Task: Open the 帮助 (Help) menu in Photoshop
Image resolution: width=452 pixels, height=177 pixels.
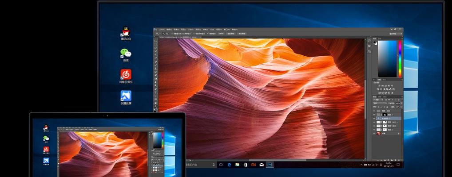Action: coord(234,29)
